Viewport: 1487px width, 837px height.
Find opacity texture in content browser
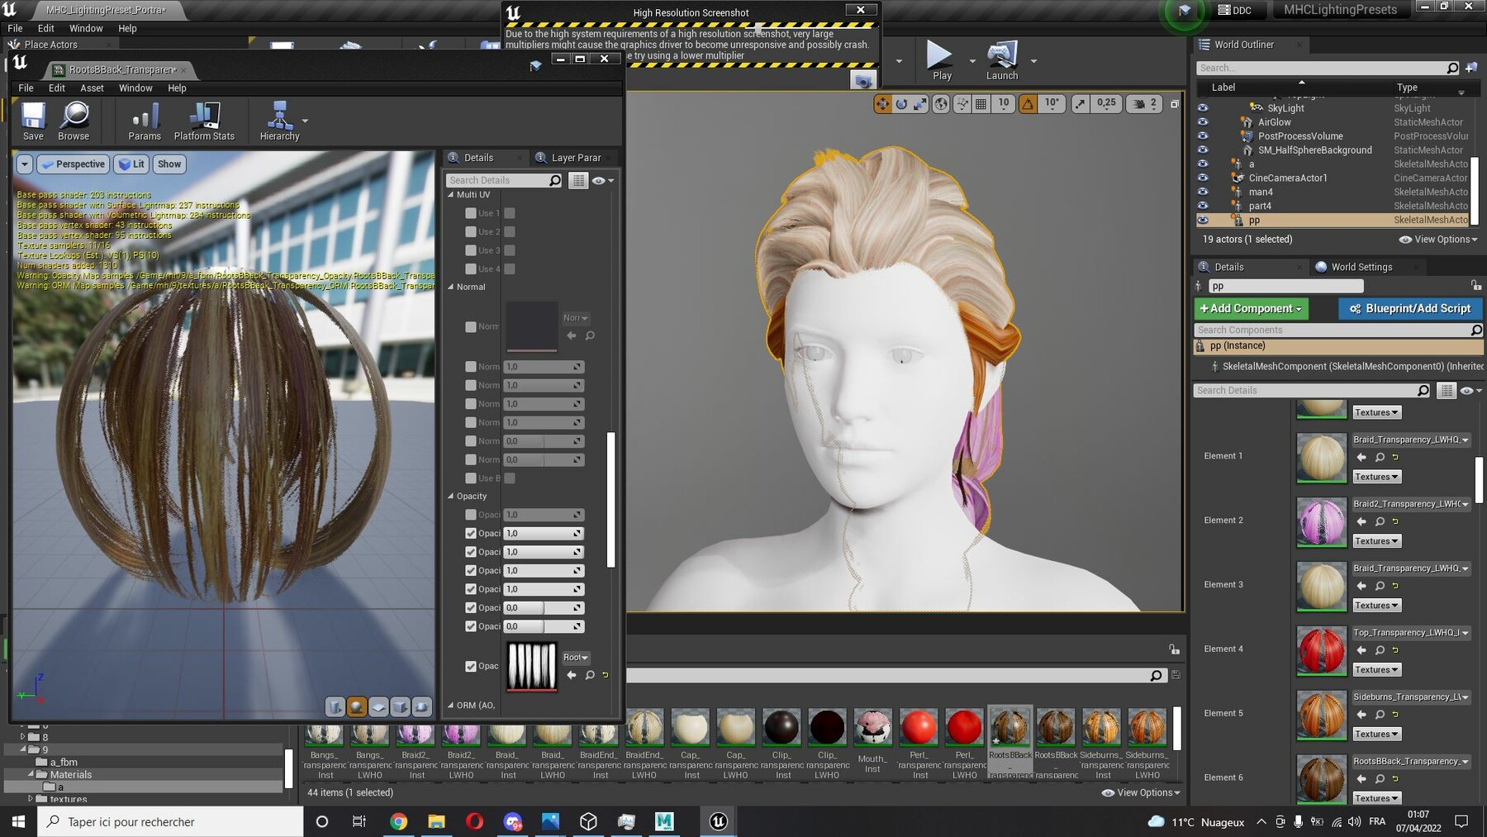pos(590,675)
